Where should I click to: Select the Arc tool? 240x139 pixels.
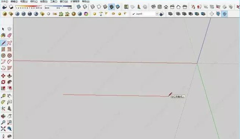click(x=3, y=62)
